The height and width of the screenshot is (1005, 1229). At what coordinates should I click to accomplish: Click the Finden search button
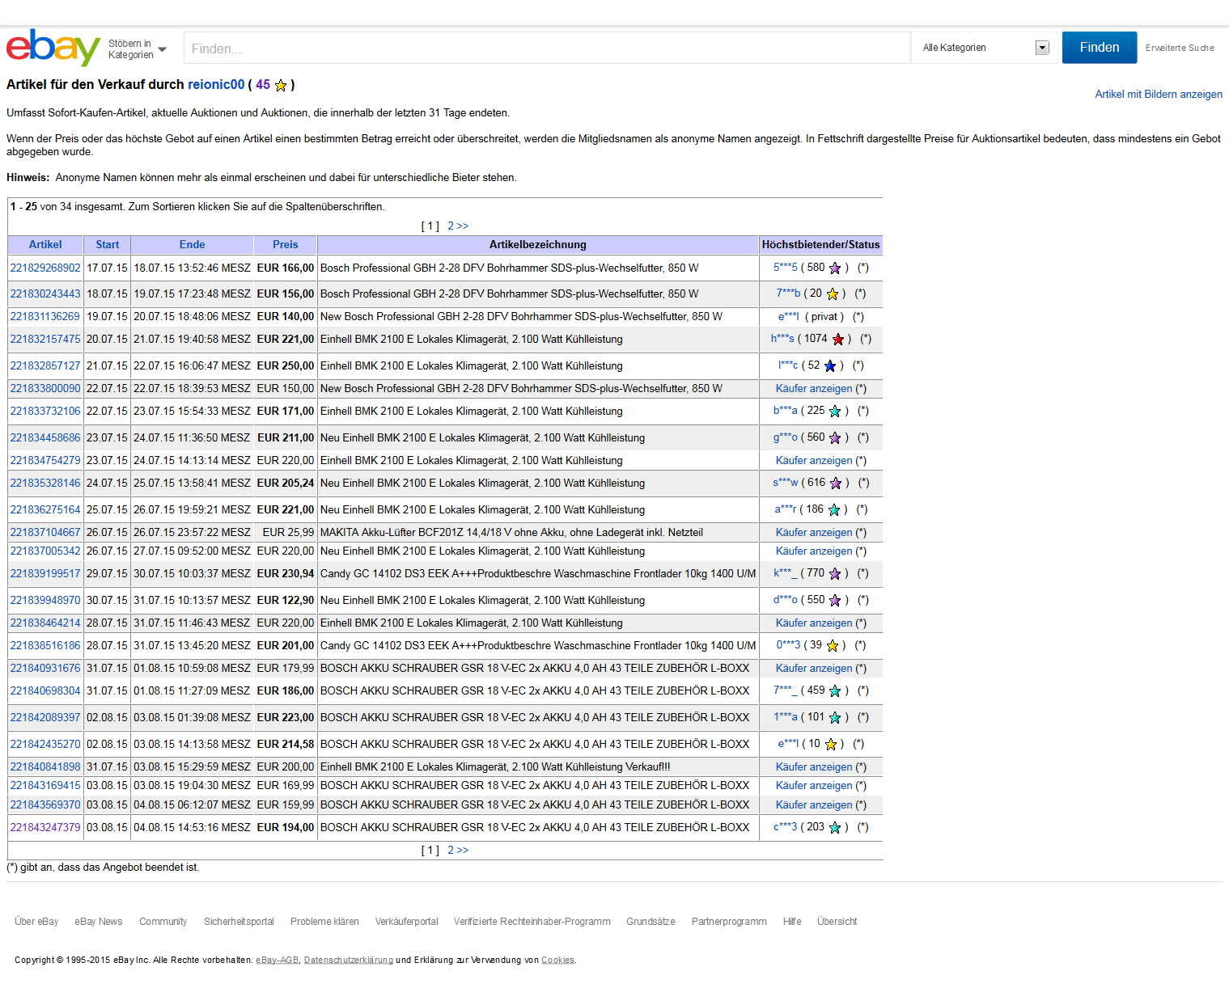coord(1100,48)
